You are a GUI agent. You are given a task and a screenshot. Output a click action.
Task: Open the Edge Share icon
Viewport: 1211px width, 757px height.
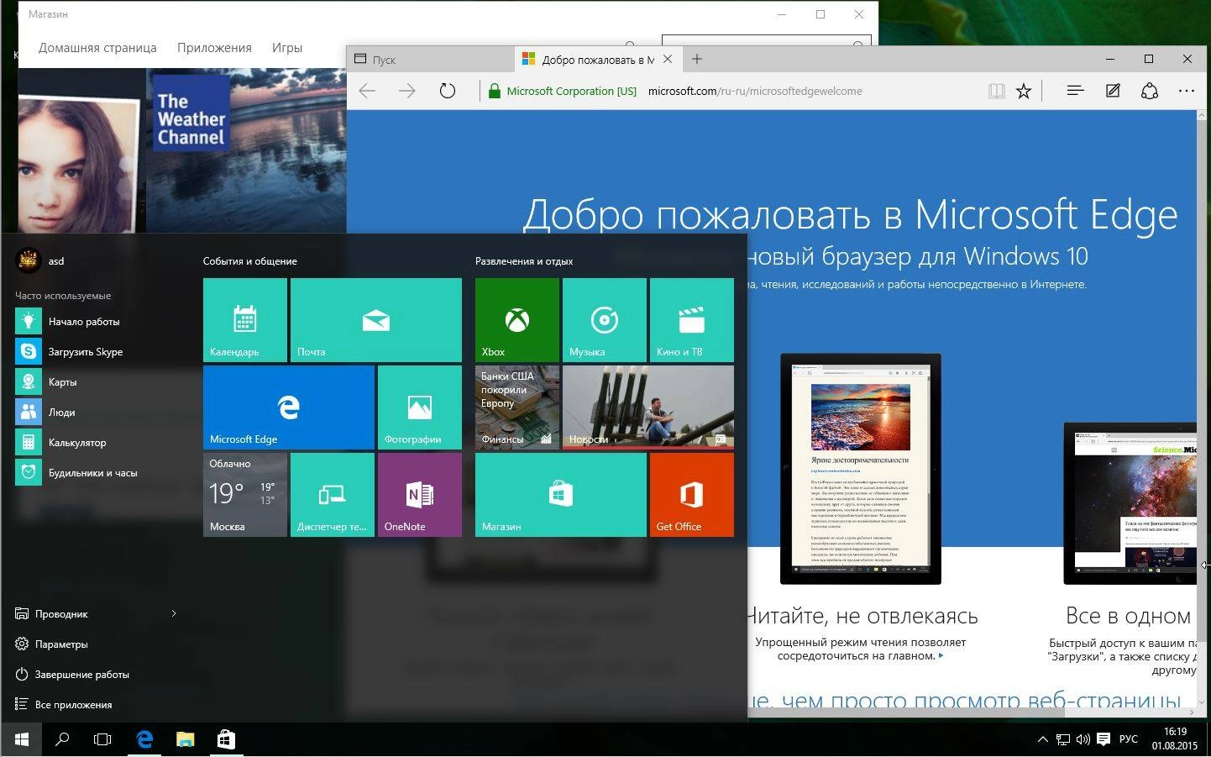[1150, 91]
